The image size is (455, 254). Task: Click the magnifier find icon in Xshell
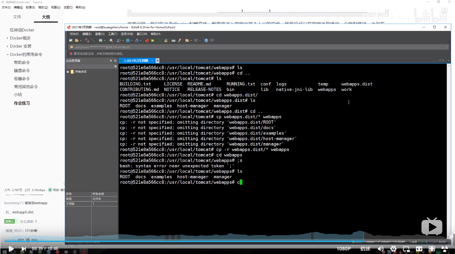tap(111, 40)
